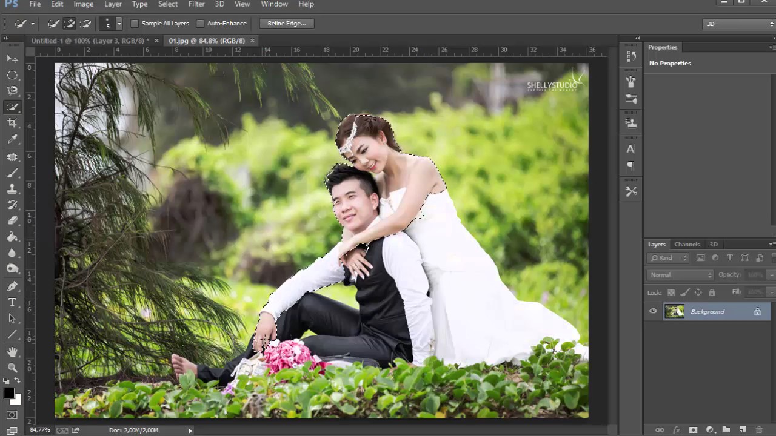776x436 pixels.
Task: Select the Hand tool
Action: [x=12, y=351]
